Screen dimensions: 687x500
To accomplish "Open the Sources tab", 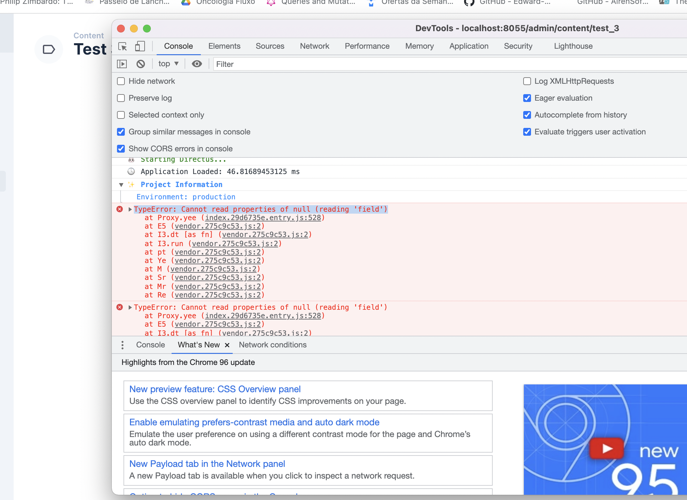I will pos(270,46).
